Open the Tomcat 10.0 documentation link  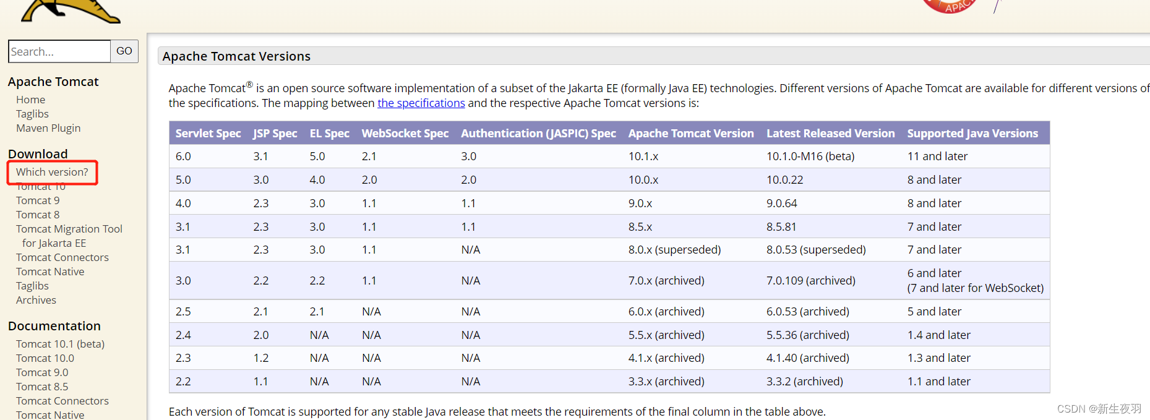click(45, 358)
